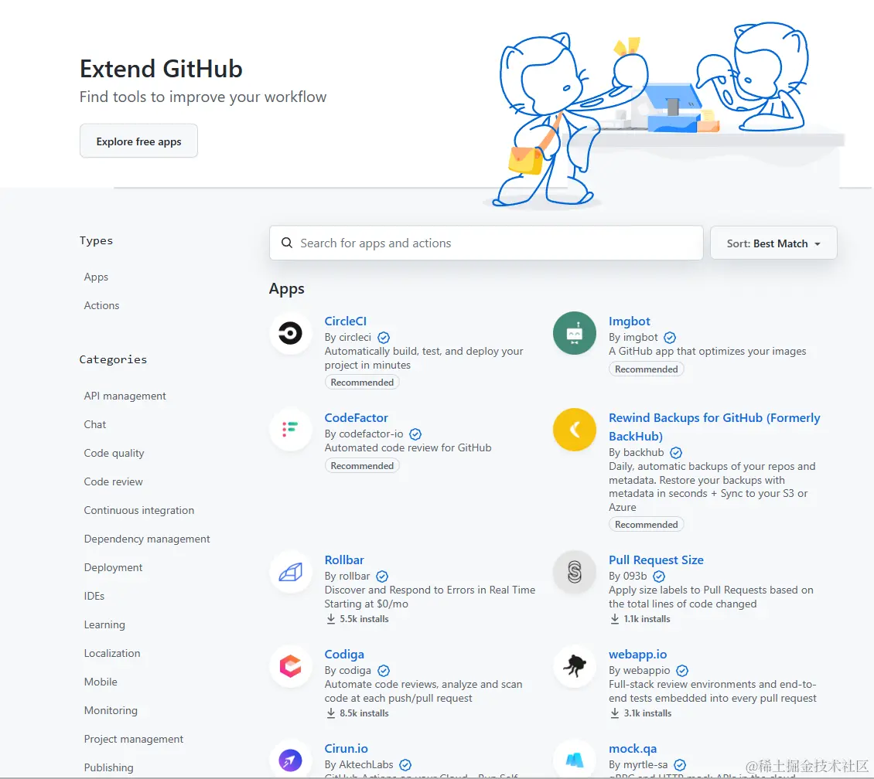Click Recommended badge under Rewind Backups
This screenshot has height=779, width=874.
(647, 525)
